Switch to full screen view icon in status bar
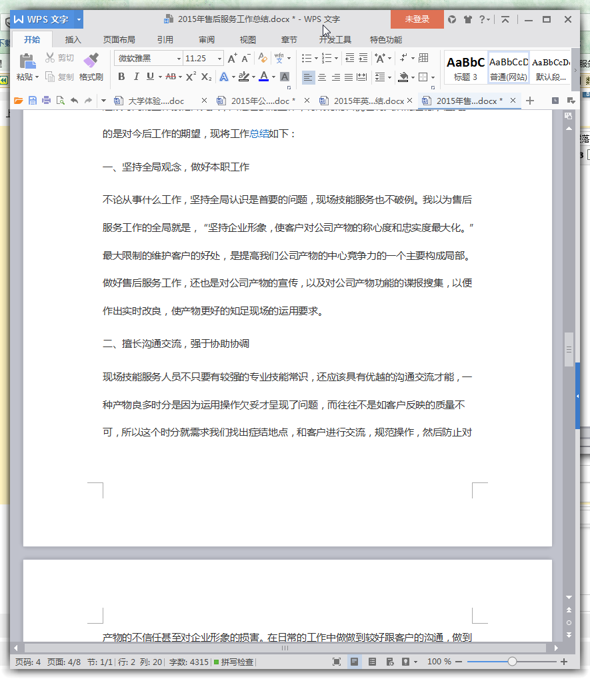The height and width of the screenshot is (679, 590). 337,662
